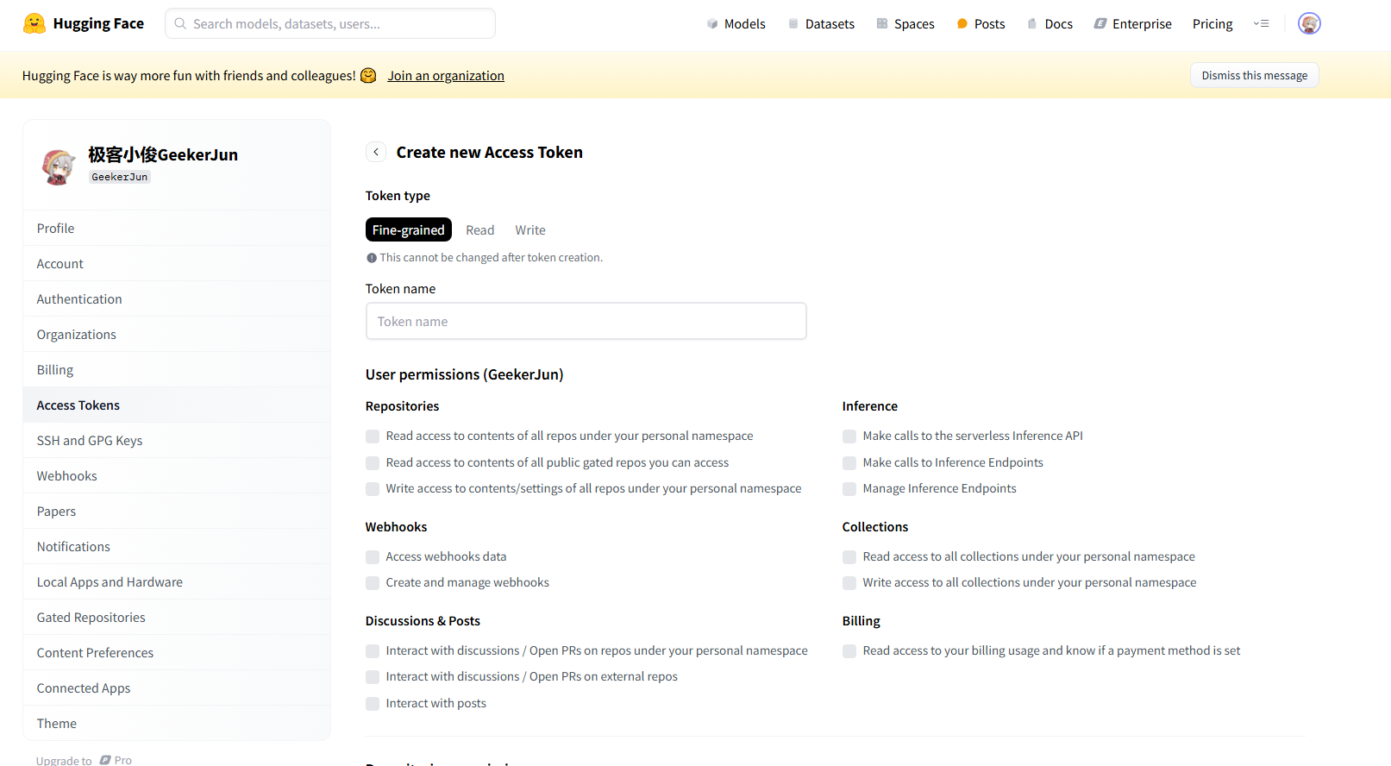Check Interact with posts
The width and height of the screenshot is (1391, 766).
coord(373,704)
